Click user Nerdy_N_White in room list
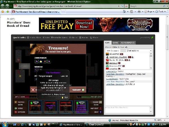Image resolution: width=169 pixels, height=127 pixels. (x=116, y=60)
